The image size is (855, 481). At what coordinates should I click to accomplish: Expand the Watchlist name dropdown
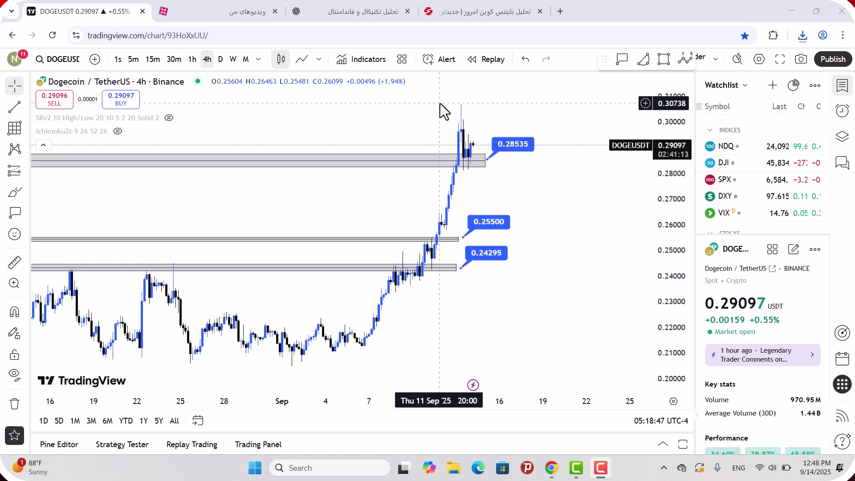coord(726,85)
